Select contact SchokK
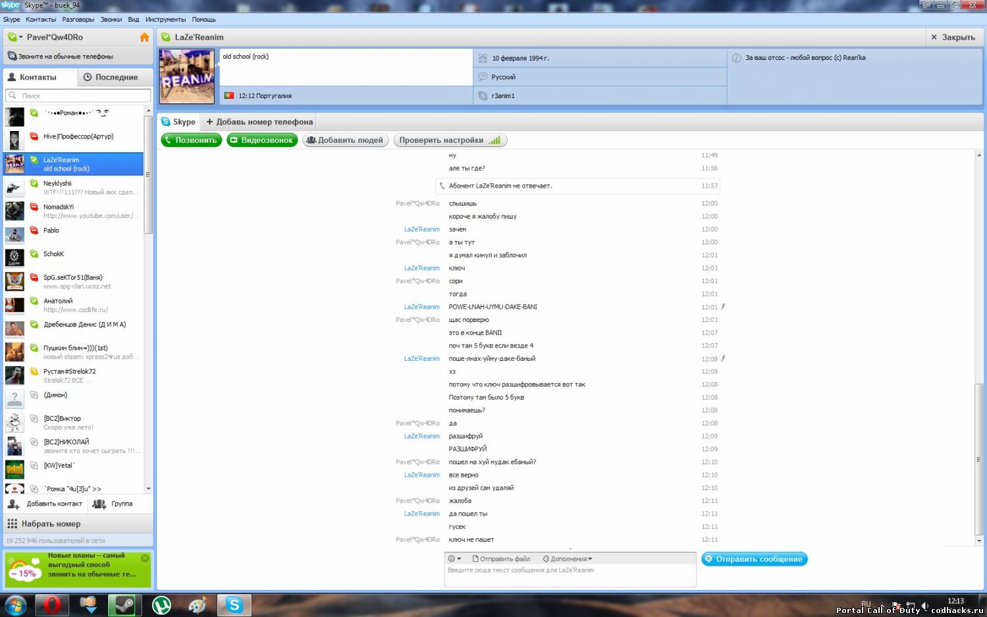The image size is (987, 617). [x=74, y=258]
